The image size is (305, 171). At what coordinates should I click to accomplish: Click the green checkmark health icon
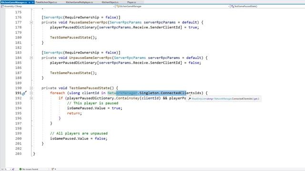tap(20, 169)
